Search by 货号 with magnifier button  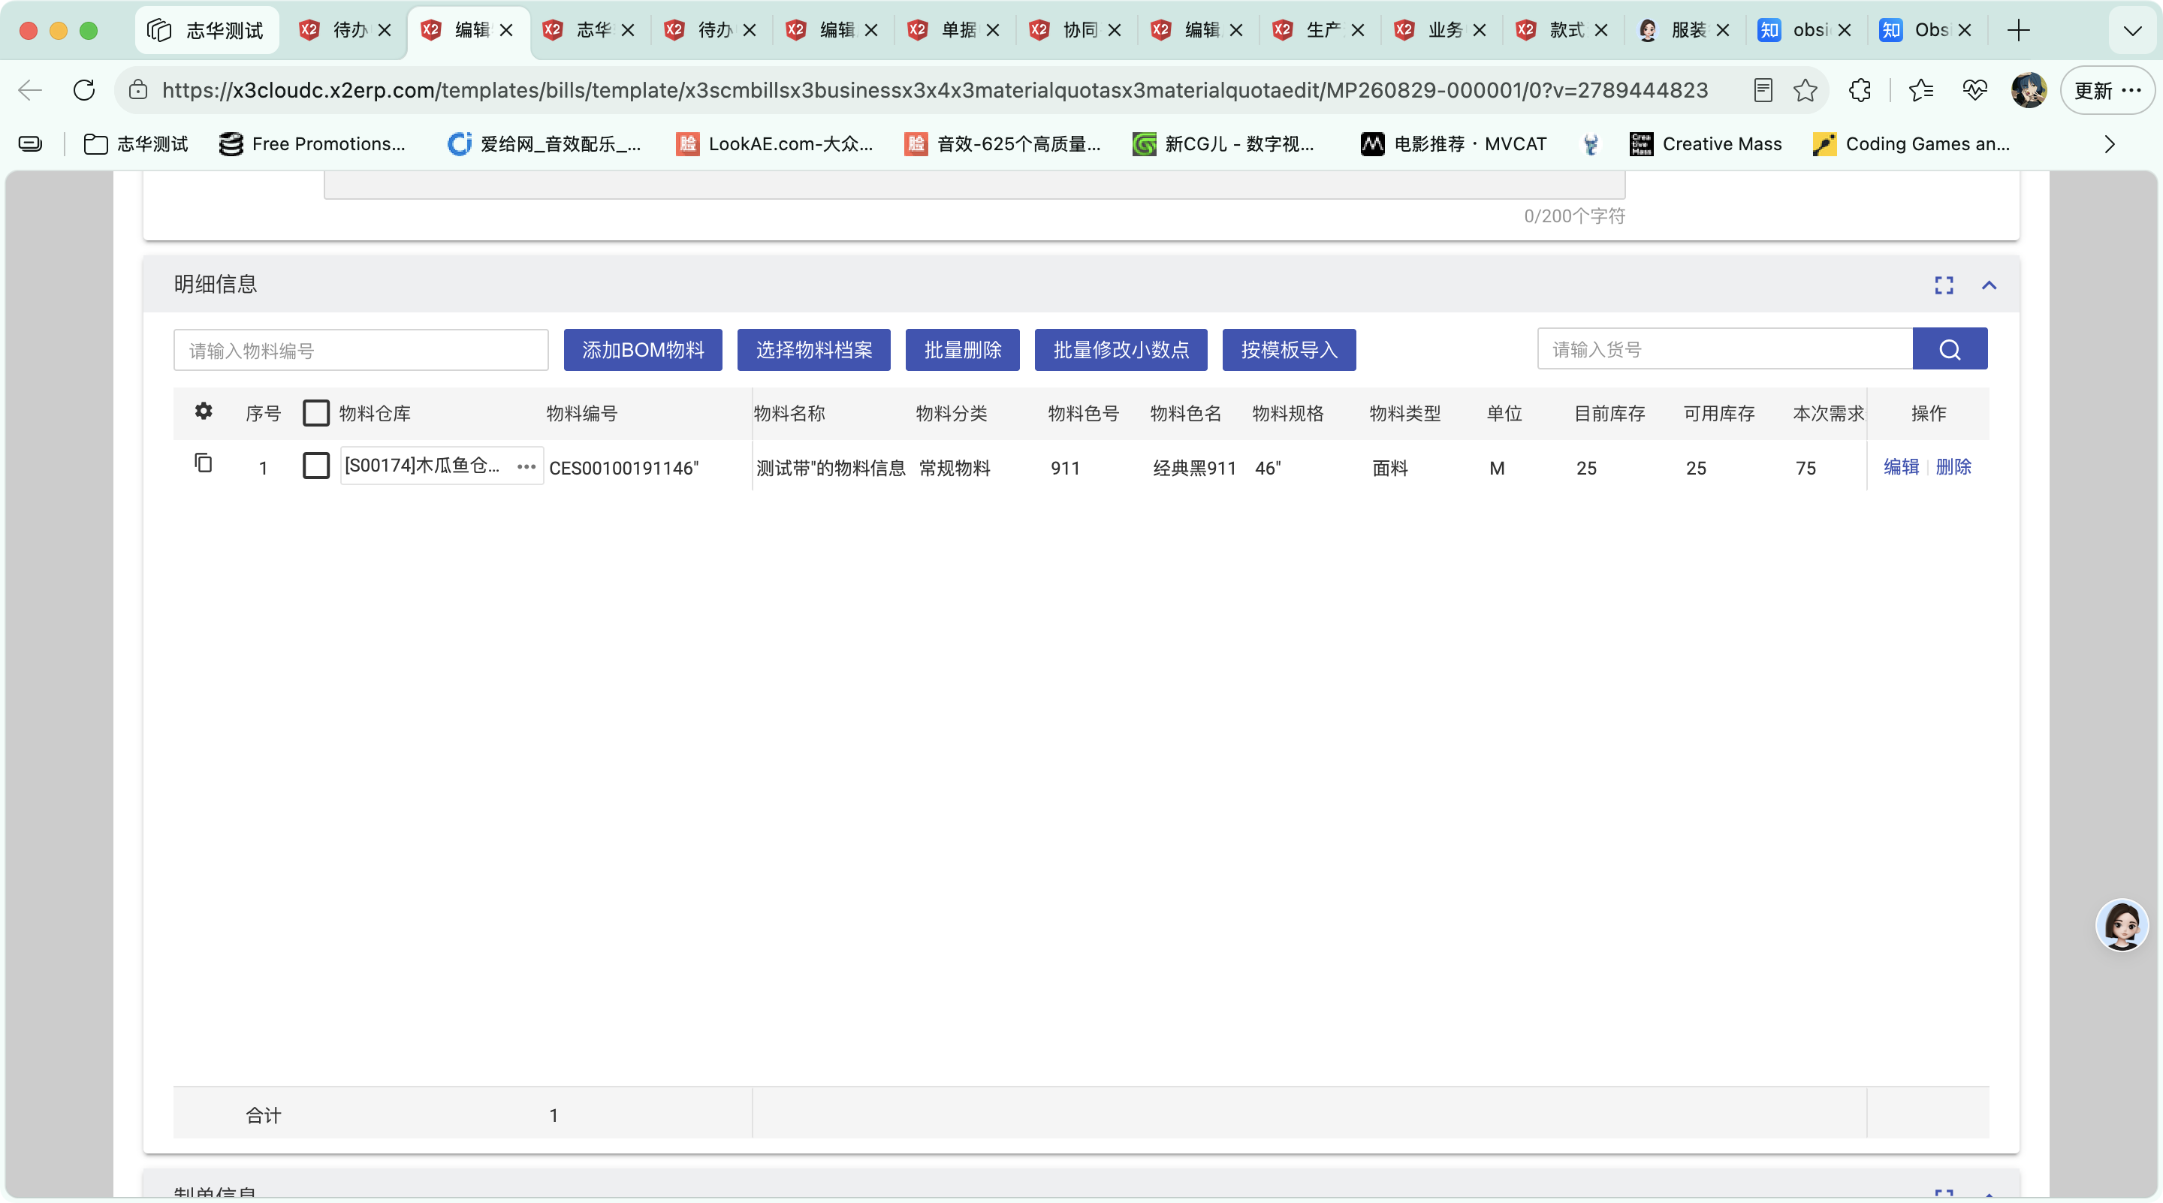coord(1950,349)
